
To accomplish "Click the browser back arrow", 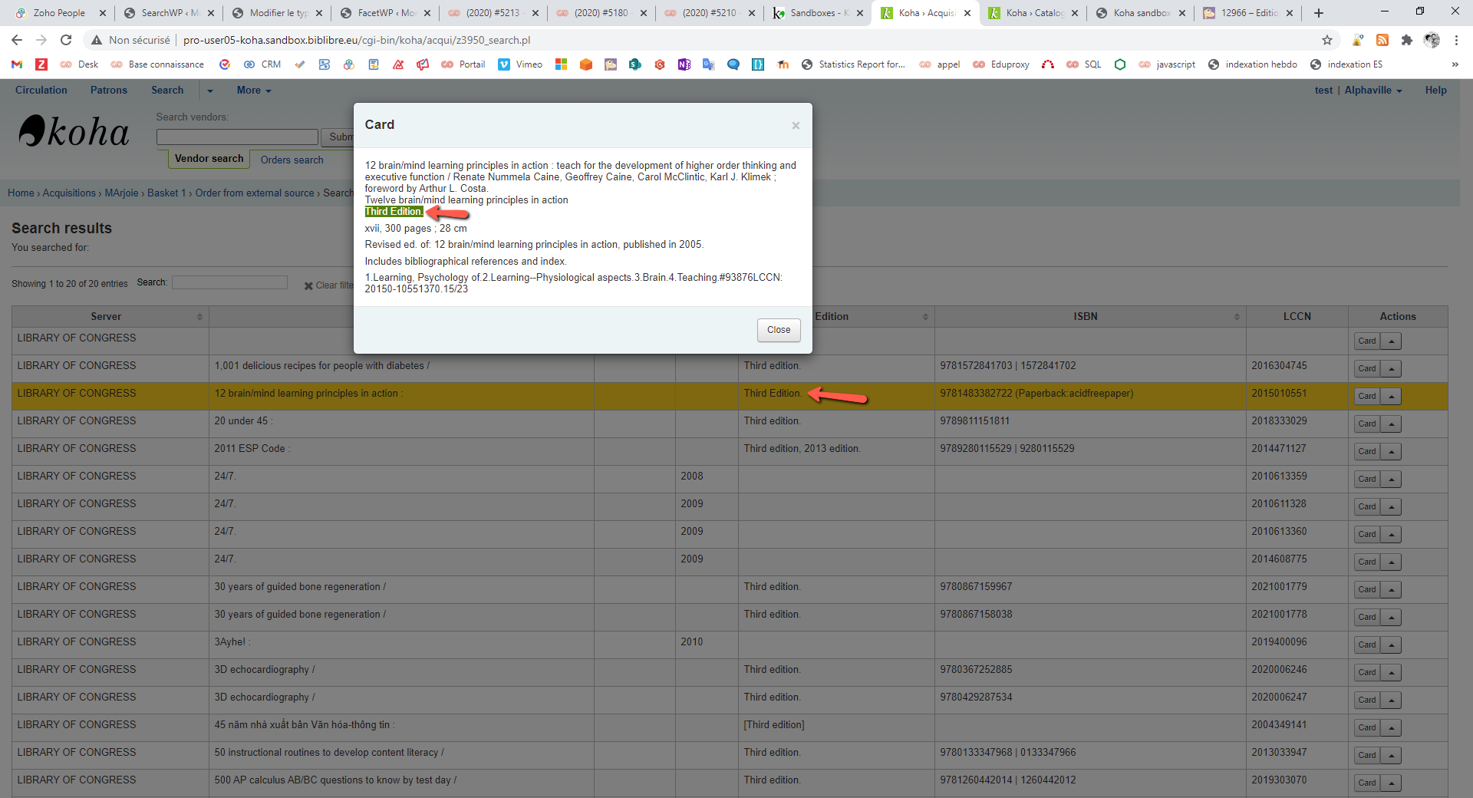I will [17, 40].
